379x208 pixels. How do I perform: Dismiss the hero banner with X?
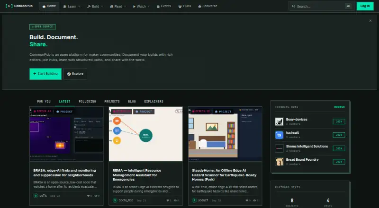point(370,21)
